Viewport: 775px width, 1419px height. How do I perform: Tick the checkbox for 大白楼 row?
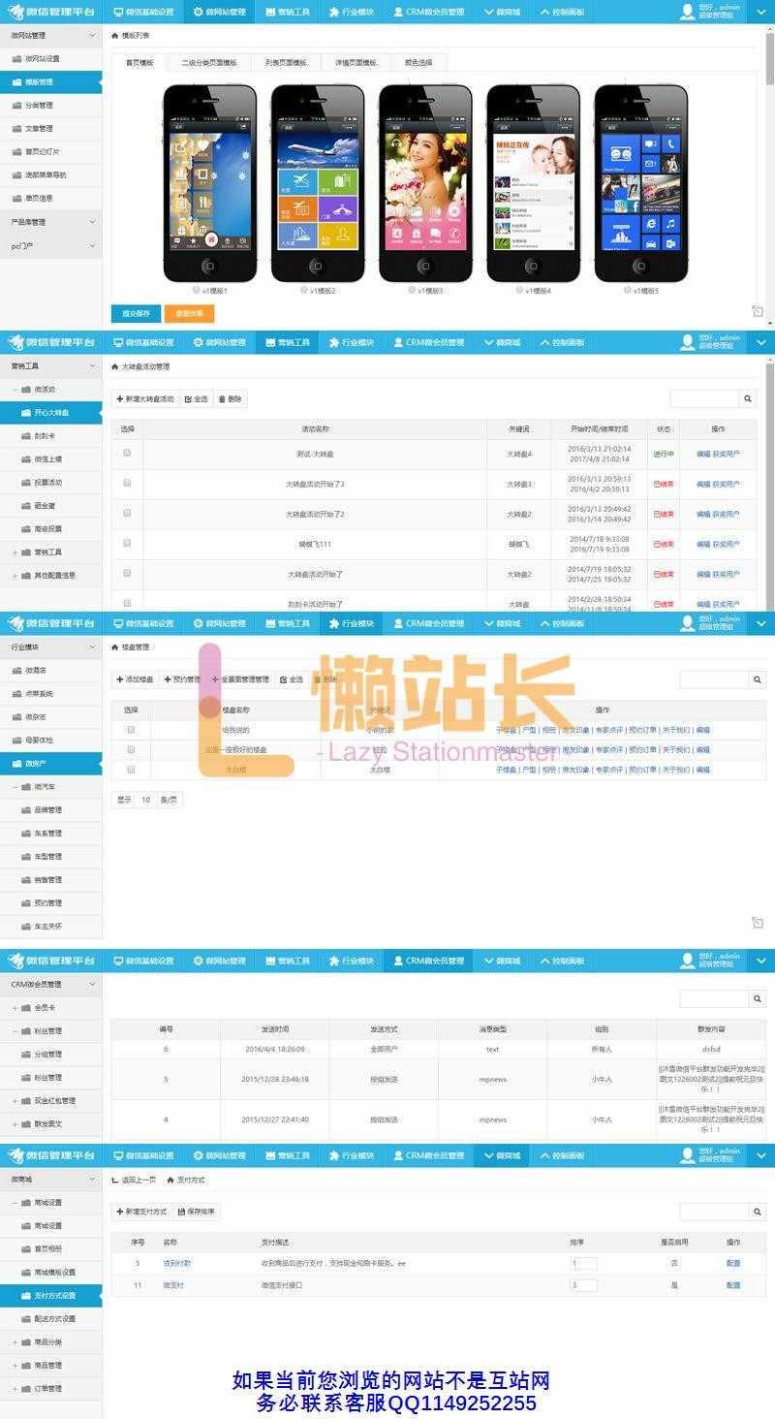coord(131,770)
